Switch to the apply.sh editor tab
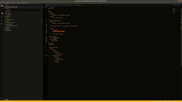 [78, 5]
